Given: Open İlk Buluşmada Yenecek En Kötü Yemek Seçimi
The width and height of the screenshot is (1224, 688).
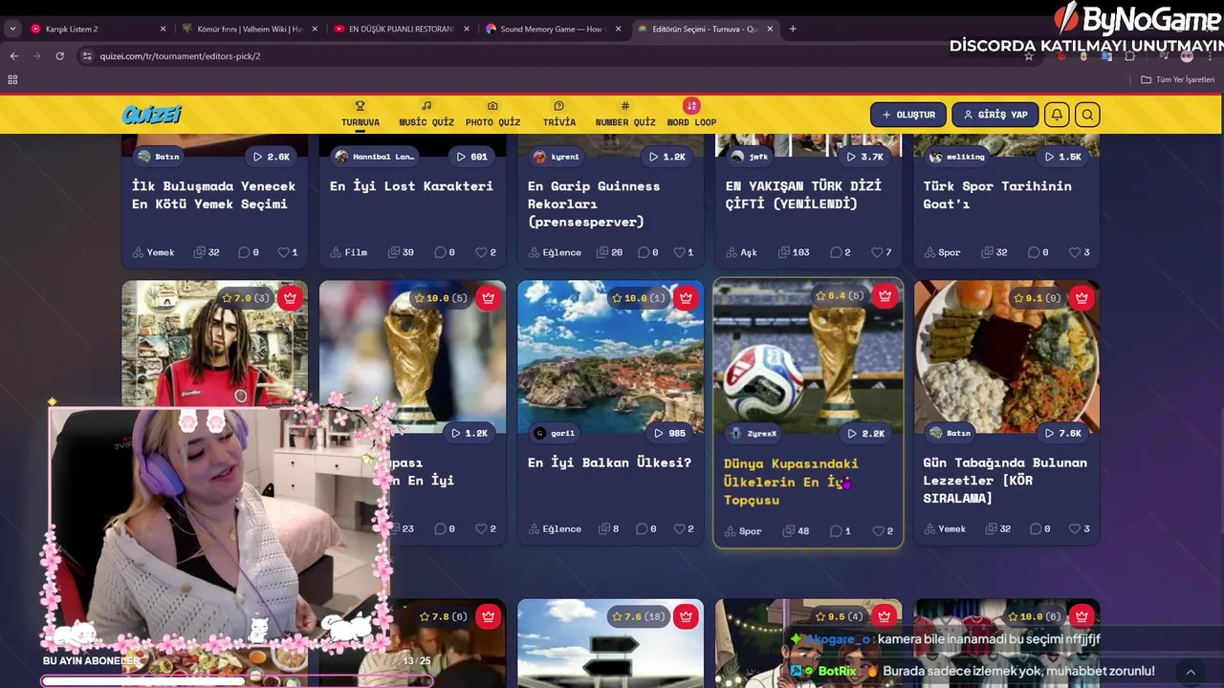Looking at the screenshot, I should click(x=213, y=195).
